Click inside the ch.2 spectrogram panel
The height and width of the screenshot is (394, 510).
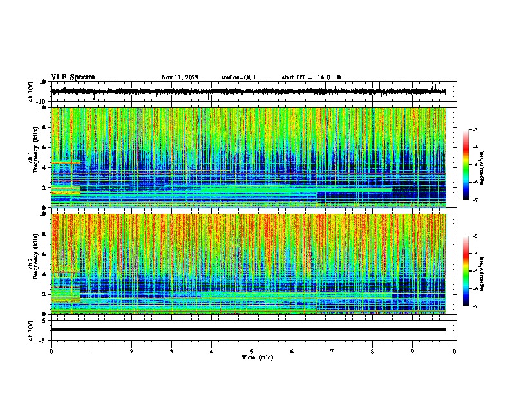coord(249,264)
